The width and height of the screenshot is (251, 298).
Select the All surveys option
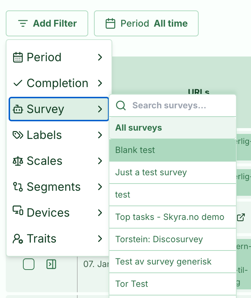tap(172, 128)
